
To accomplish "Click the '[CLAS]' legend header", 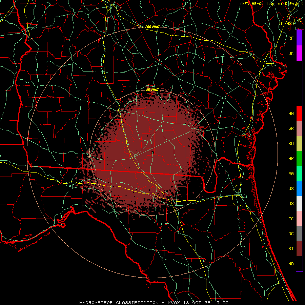I will [286, 23].
